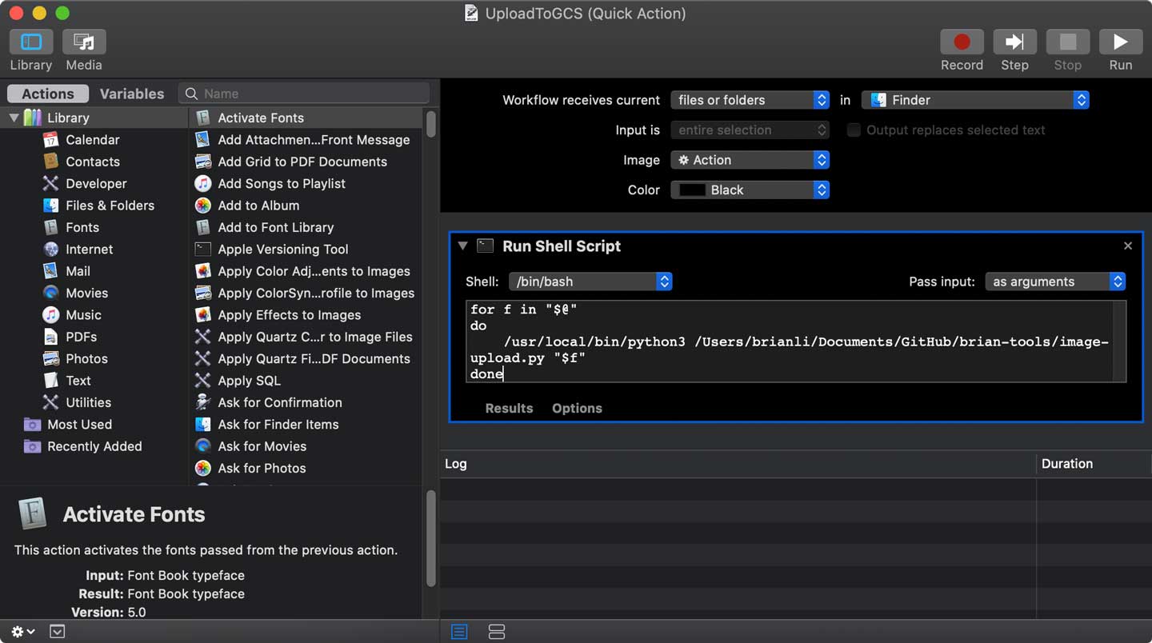Viewport: 1152px width, 643px height.
Task: Open the Most Used smart folder
Action: [79, 425]
